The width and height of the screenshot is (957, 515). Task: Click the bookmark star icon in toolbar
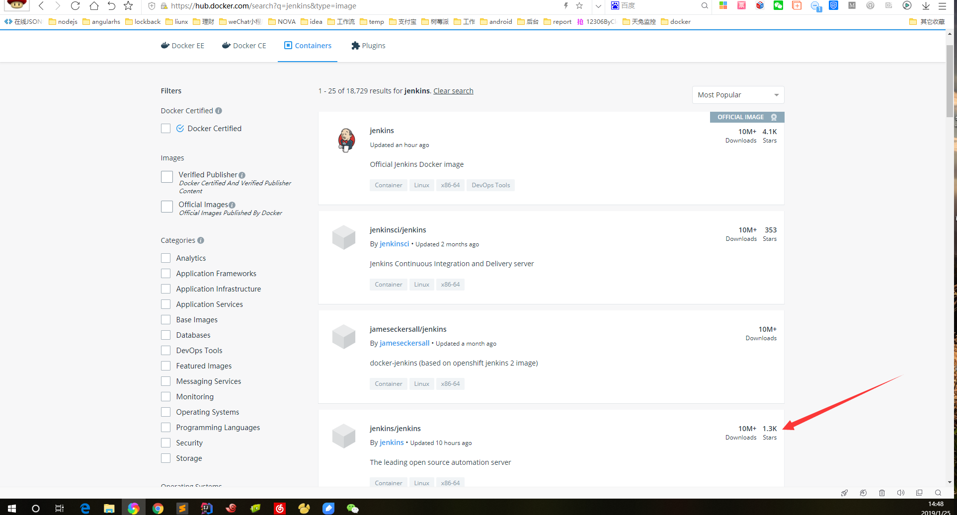click(x=128, y=6)
